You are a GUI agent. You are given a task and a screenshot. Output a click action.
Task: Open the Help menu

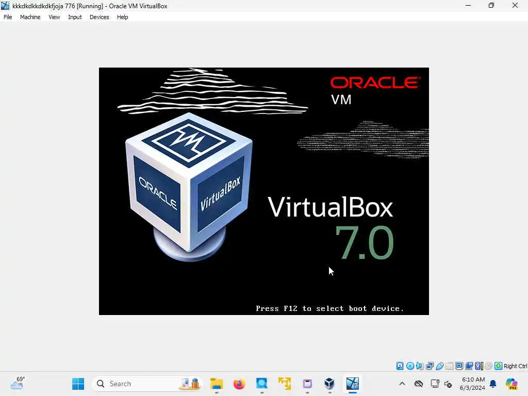click(123, 17)
